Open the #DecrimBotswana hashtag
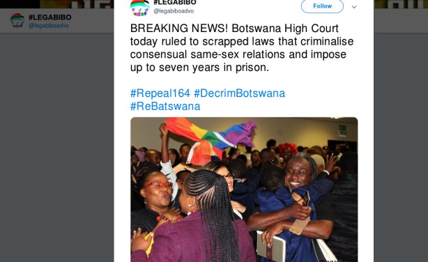 (239, 93)
